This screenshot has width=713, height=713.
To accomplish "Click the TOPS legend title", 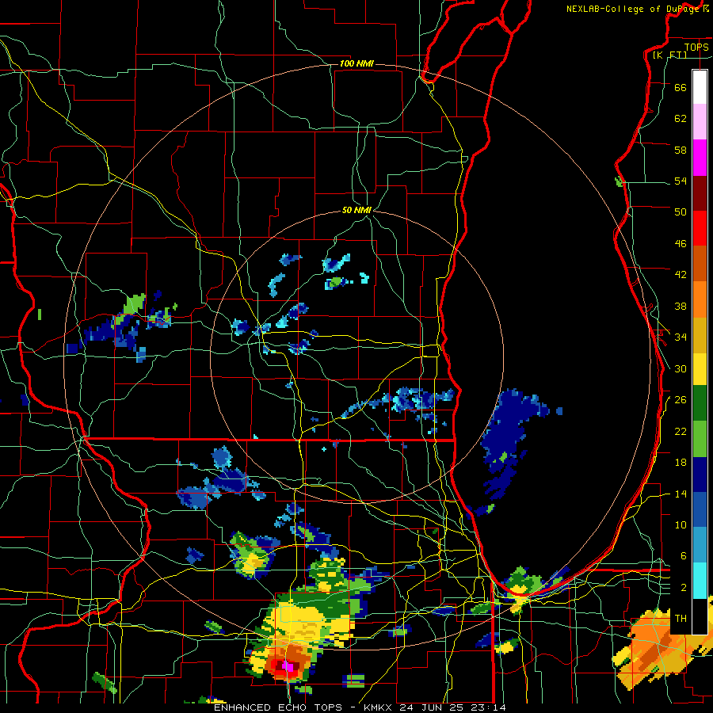I will (696, 48).
